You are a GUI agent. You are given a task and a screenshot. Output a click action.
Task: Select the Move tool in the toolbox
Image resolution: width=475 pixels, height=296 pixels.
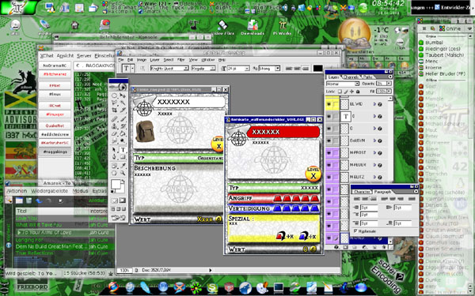123,96
